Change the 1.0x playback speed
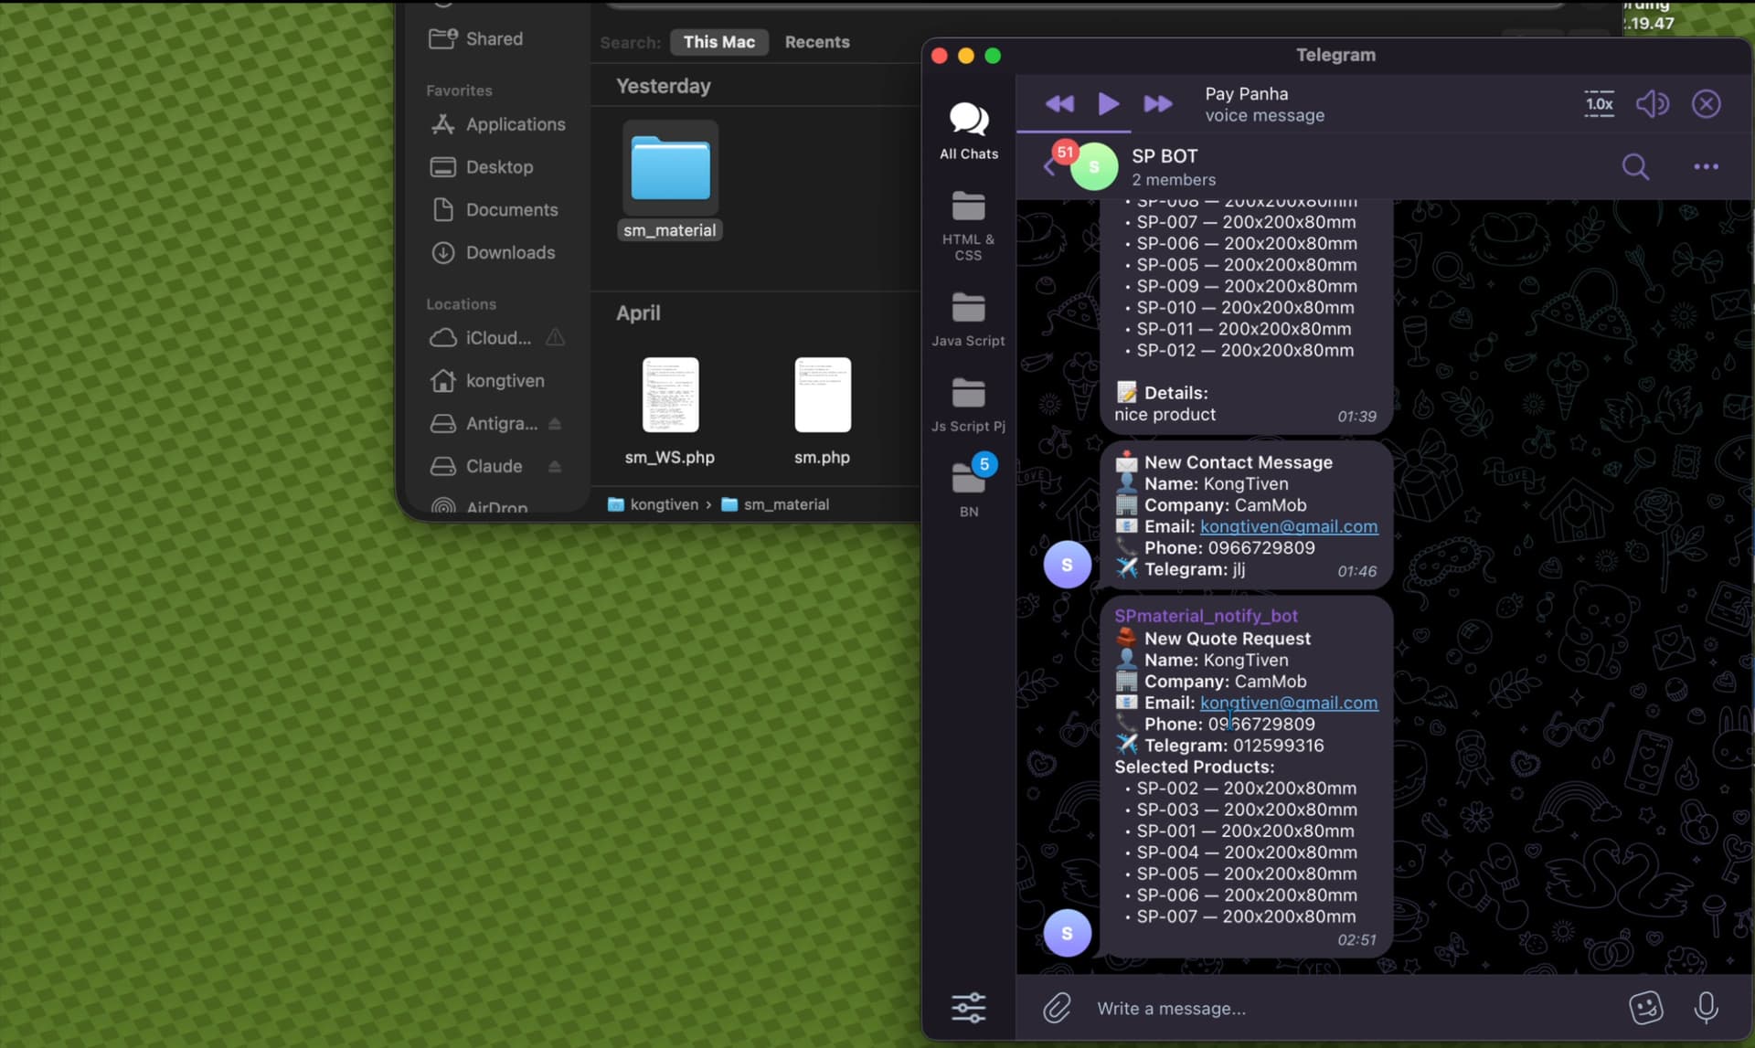Image resolution: width=1755 pixels, height=1048 pixels. coord(1599,103)
